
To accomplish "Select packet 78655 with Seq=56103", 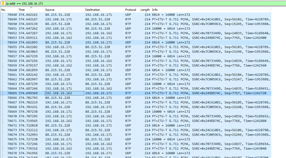I will click(136, 47).
